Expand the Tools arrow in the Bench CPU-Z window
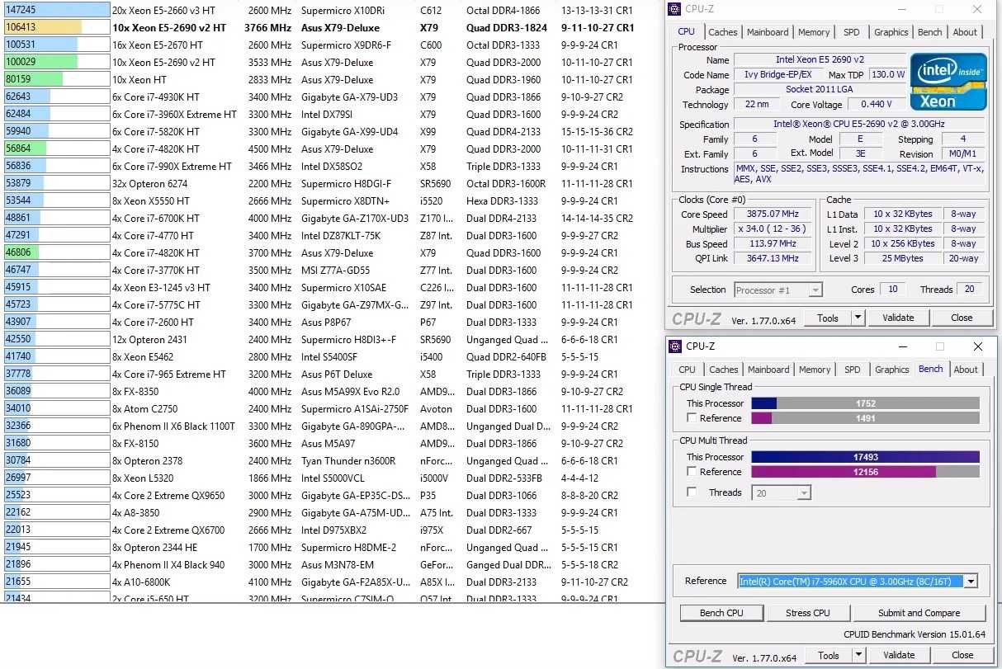 [x=858, y=655]
